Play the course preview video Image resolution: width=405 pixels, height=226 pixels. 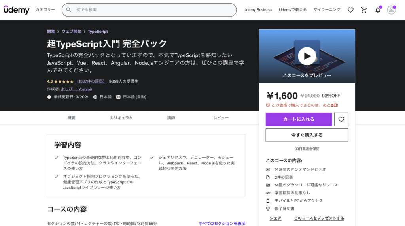pyautogui.click(x=307, y=56)
